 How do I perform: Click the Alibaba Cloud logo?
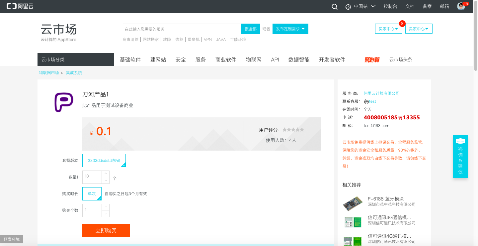coord(20,6)
